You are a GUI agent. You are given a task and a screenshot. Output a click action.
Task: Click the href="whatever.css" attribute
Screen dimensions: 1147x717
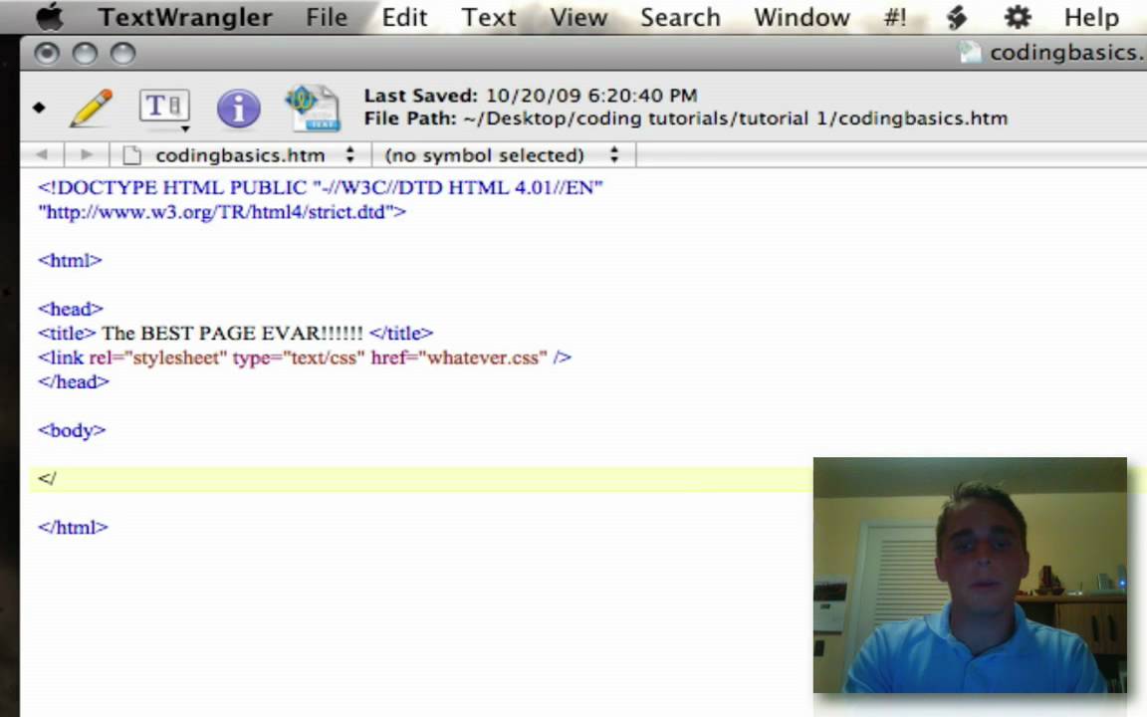click(x=459, y=358)
